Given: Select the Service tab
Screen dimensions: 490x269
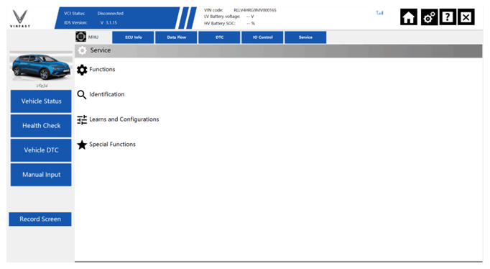Looking at the screenshot, I should [x=305, y=37].
